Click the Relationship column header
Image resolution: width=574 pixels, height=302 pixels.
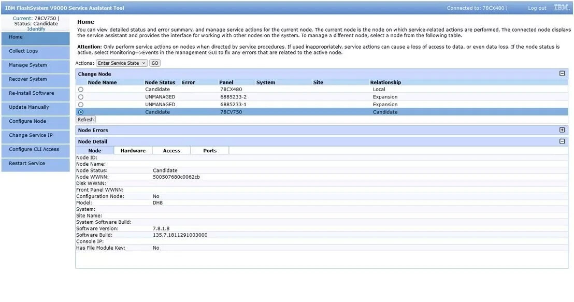click(x=385, y=82)
